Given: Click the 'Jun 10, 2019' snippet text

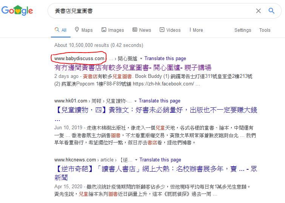Looking at the screenshot, I should pyautogui.click(x=68, y=128).
